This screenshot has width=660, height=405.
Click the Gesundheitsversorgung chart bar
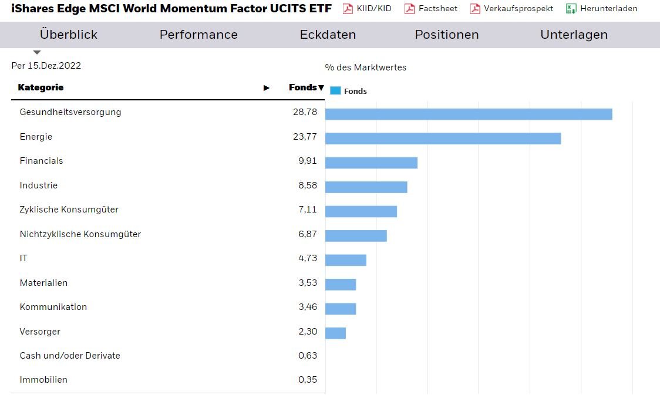pyautogui.click(x=469, y=114)
